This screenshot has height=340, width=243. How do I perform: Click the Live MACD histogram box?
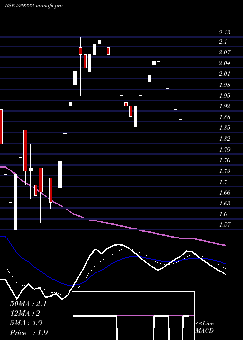point(134,316)
